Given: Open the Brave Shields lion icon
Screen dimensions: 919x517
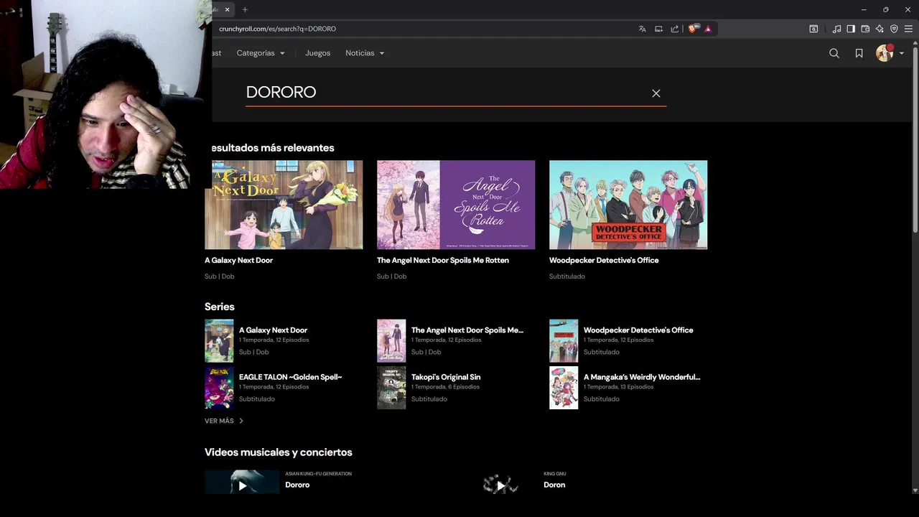Looking at the screenshot, I should pos(693,29).
